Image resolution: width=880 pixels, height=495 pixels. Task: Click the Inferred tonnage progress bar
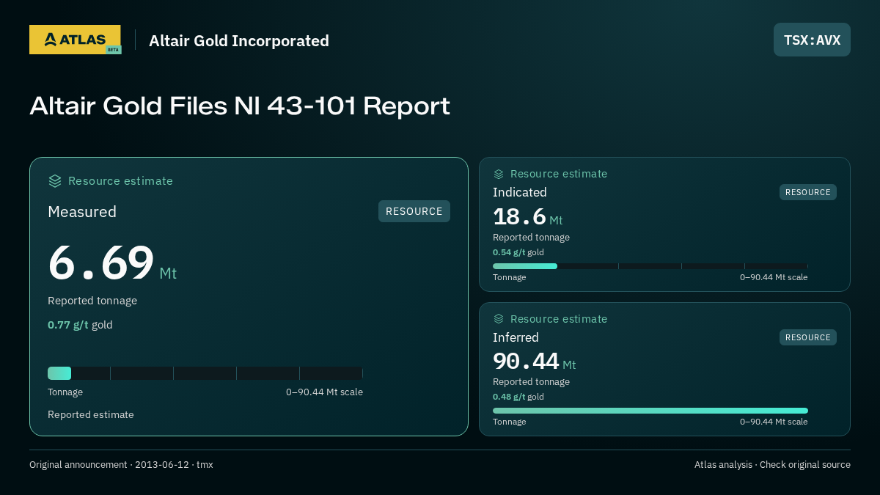point(650,411)
